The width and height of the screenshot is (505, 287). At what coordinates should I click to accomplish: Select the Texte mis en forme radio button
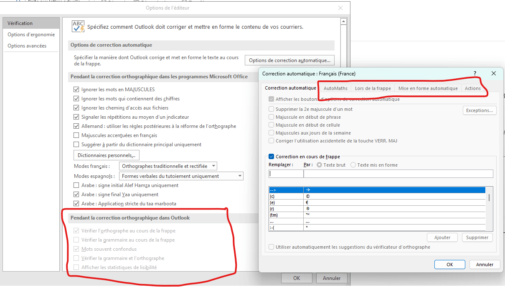[x=353, y=165]
